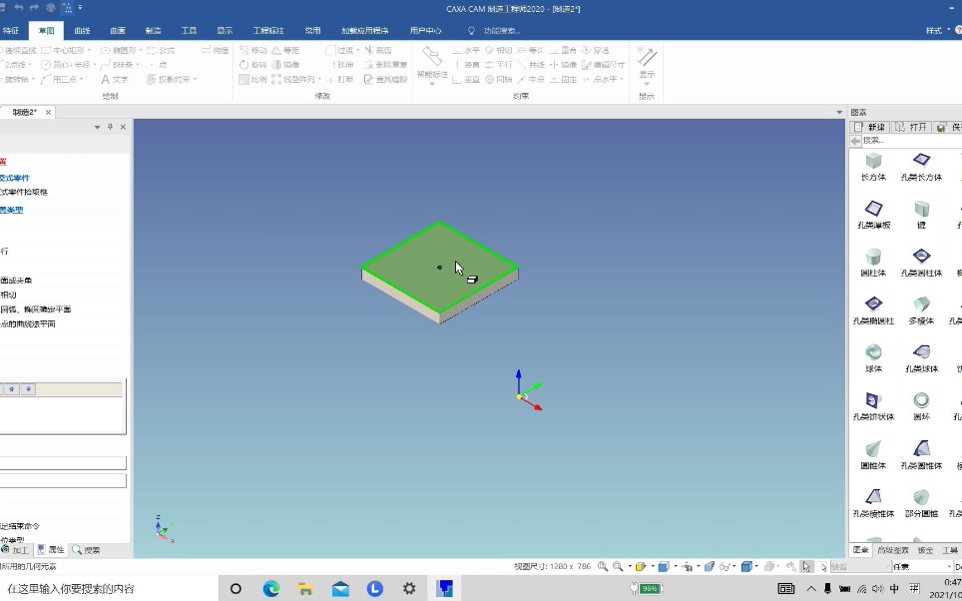Image resolution: width=962 pixels, height=601 pixels.
Task: Open the 任意 selection filter dropdown
Action: pyautogui.click(x=921, y=567)
